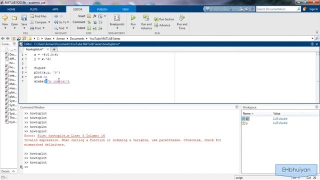Click the notification bell icon
This screenshot has height=180, width=320.
[304, 9]
